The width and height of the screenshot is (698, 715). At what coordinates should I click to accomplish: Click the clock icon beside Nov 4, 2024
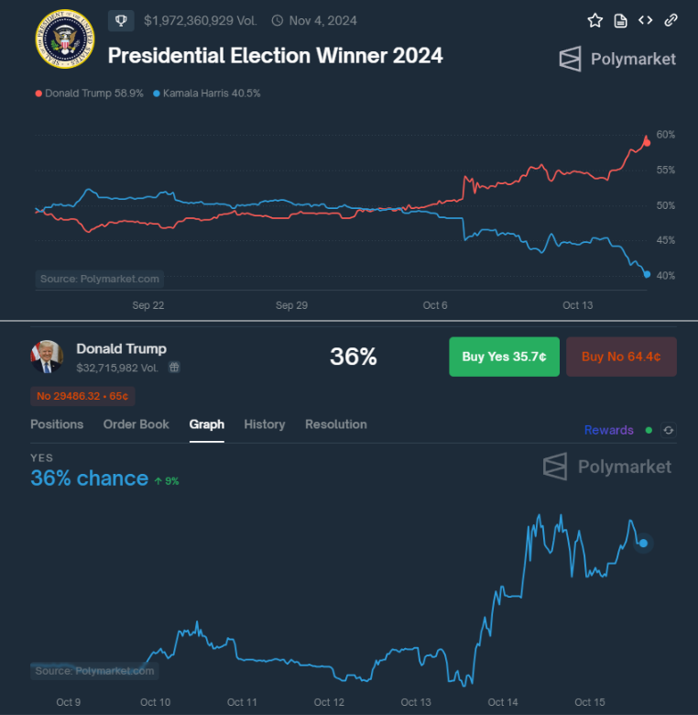pos(278,20)
